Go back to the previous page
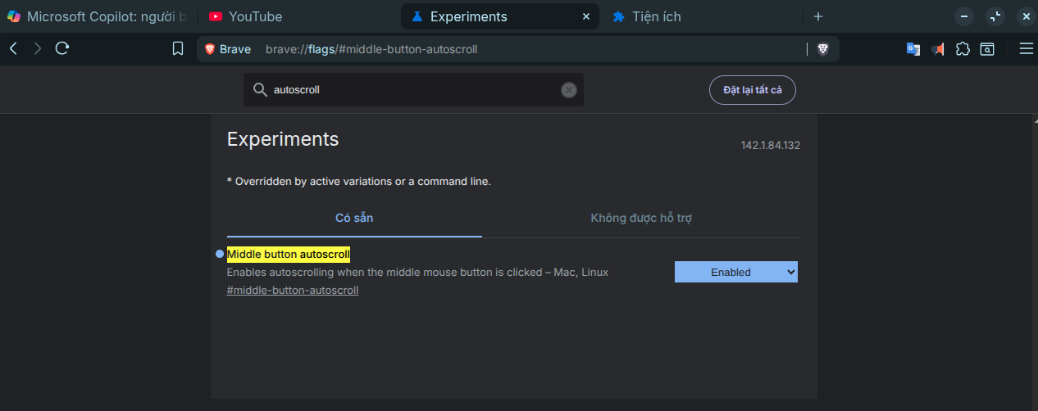The width and height of the screenshot is (1038, 411). pos(13,49)
